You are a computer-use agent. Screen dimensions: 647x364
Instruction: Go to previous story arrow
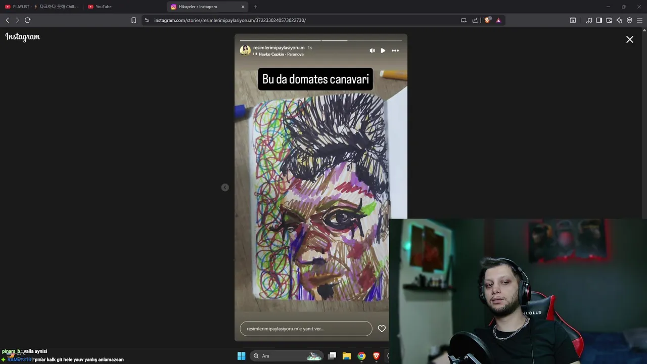tap(225, 188)
